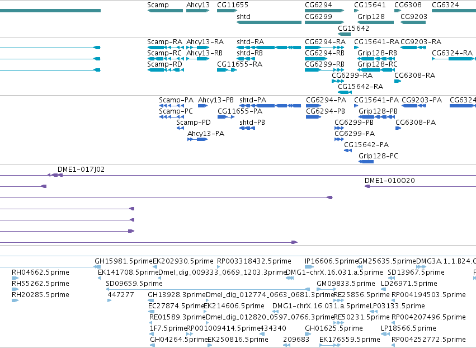
Task: Select the CG15641-PA protein label
Action: coord(377,100)
